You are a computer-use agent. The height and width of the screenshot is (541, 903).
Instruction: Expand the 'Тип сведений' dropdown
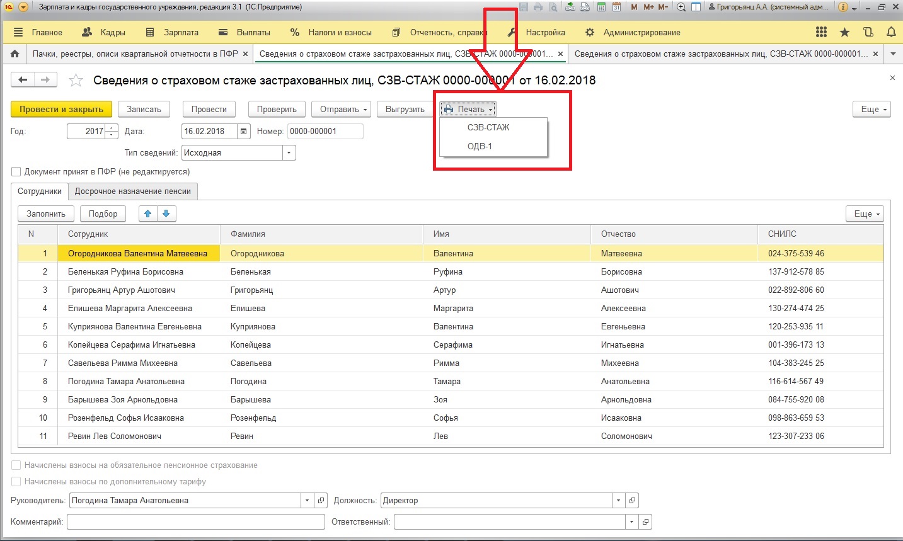point(289,153)
